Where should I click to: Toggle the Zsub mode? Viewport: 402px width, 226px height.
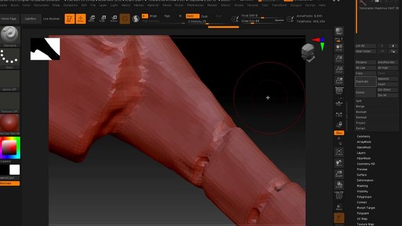point(204,16)
